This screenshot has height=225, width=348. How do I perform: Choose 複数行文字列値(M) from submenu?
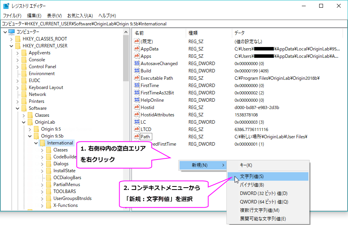[x=268, y=210]
